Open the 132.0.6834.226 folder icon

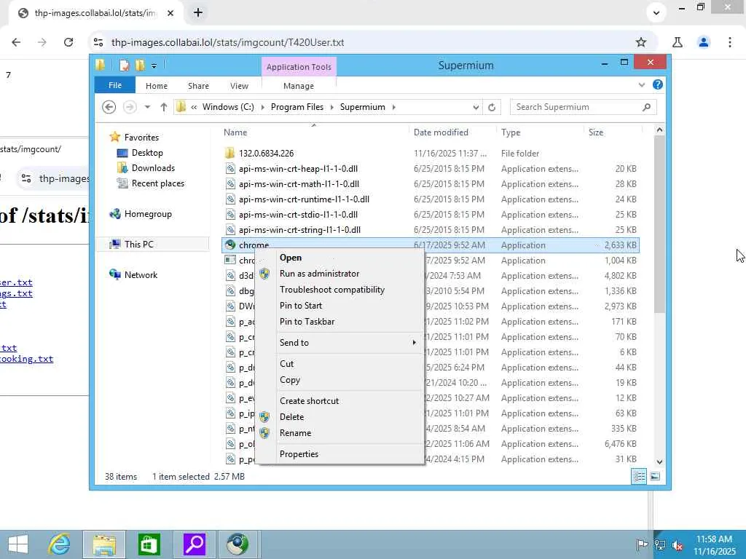(x=229, y=153)
